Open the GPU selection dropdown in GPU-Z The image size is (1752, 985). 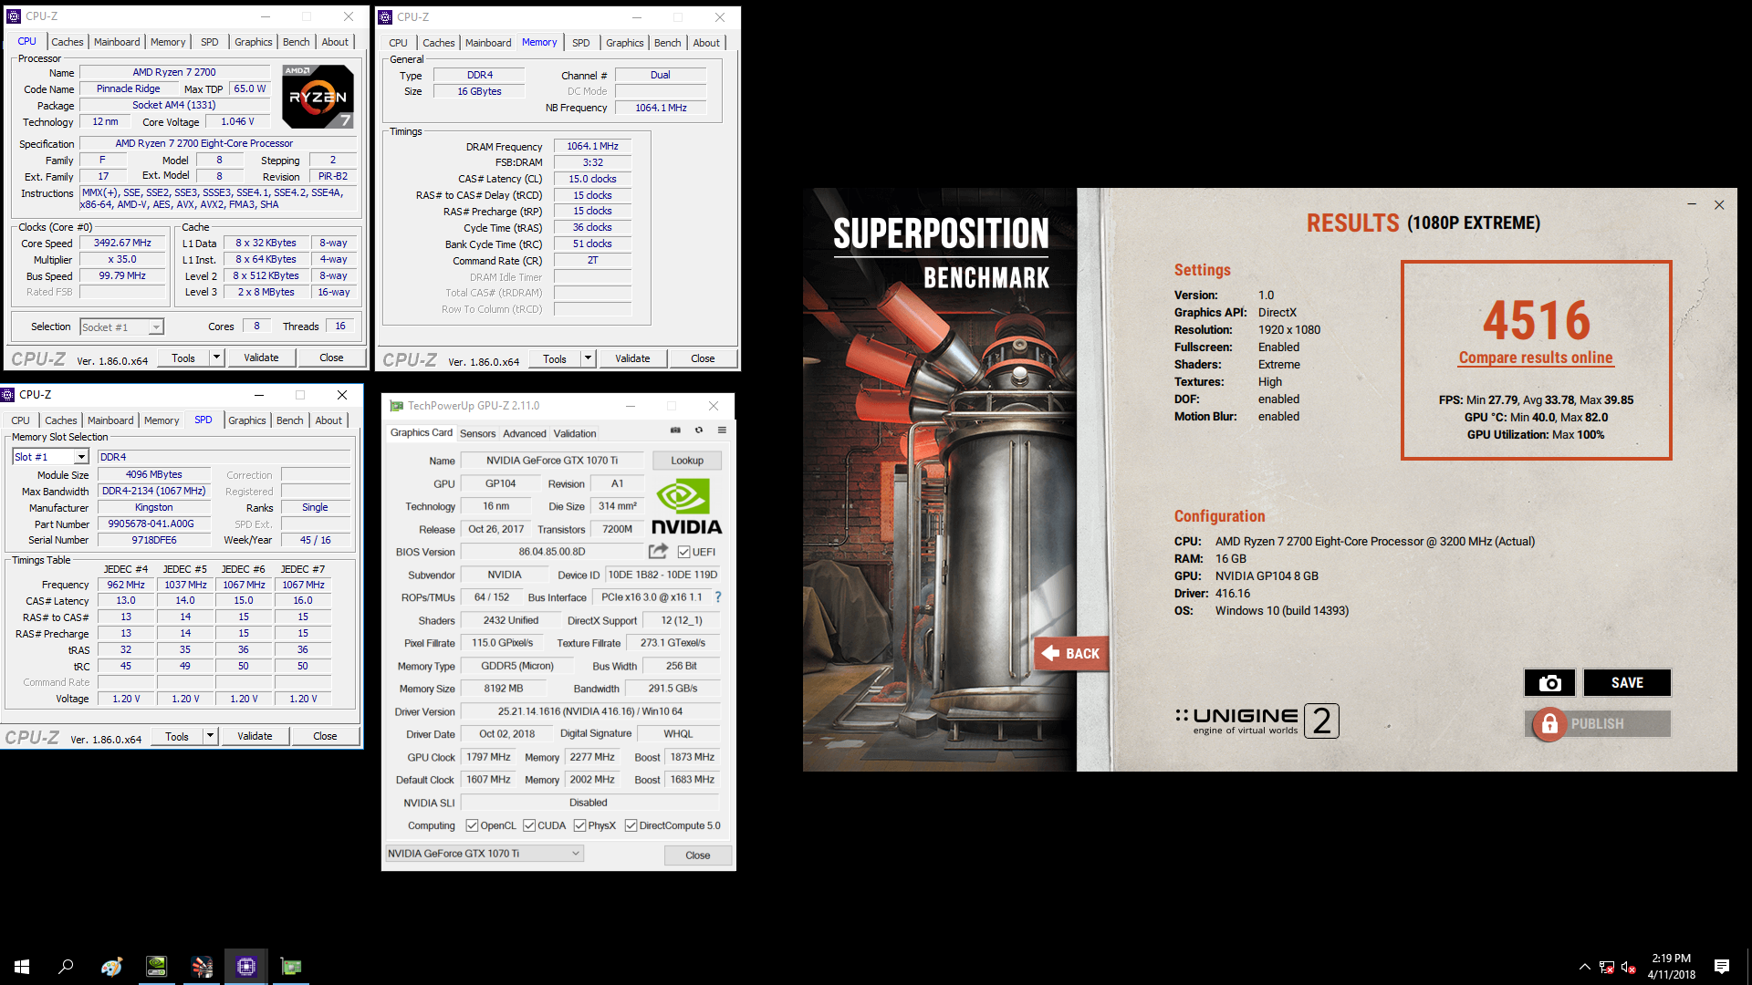484,854
